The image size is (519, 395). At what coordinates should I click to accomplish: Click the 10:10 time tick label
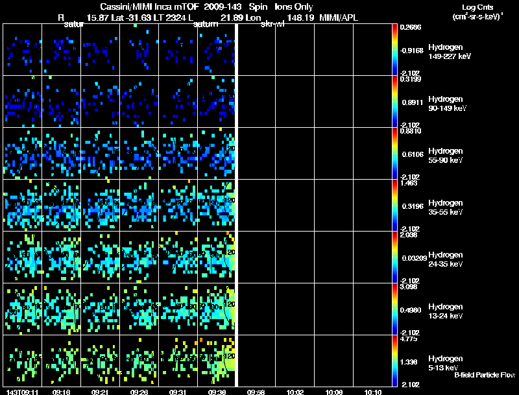372,392
